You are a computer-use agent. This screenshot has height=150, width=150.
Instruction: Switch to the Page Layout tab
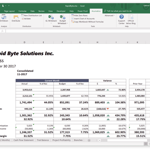click(x=9, y=11)
